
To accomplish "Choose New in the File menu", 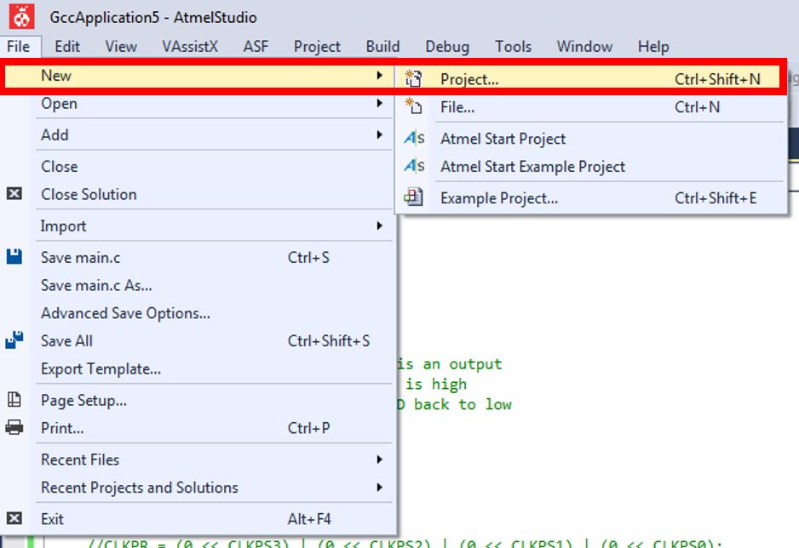I will point(198,75).
